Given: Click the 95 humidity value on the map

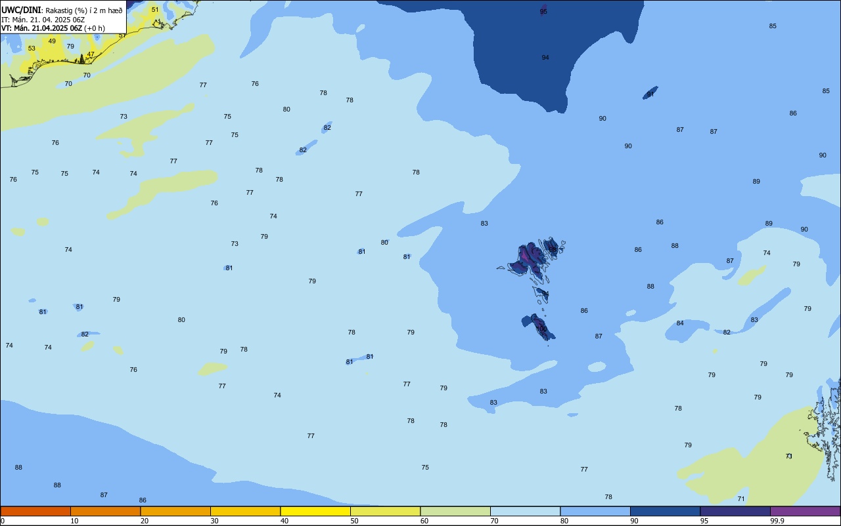Looking at the screenshot, I should pos(543,12).
